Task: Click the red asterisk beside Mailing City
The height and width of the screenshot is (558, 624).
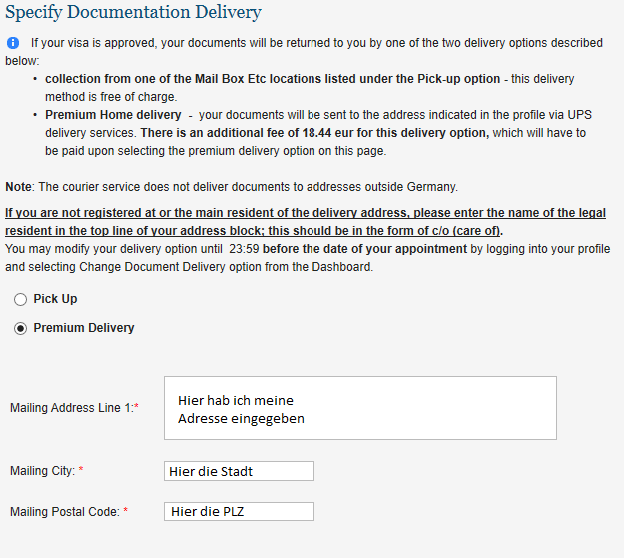Action: pyautogui.click(x=81, y=469)
